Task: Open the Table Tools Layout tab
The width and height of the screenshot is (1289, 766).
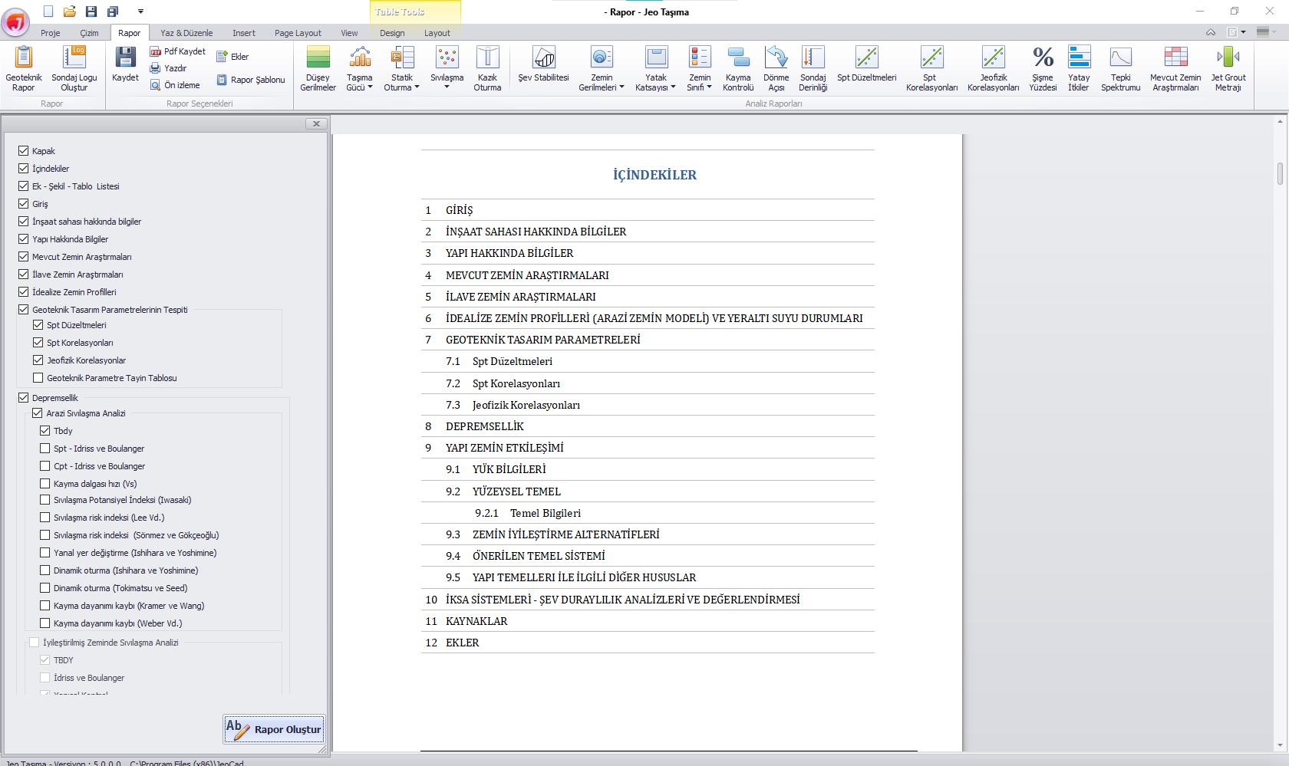Action: tap(437, 33)
